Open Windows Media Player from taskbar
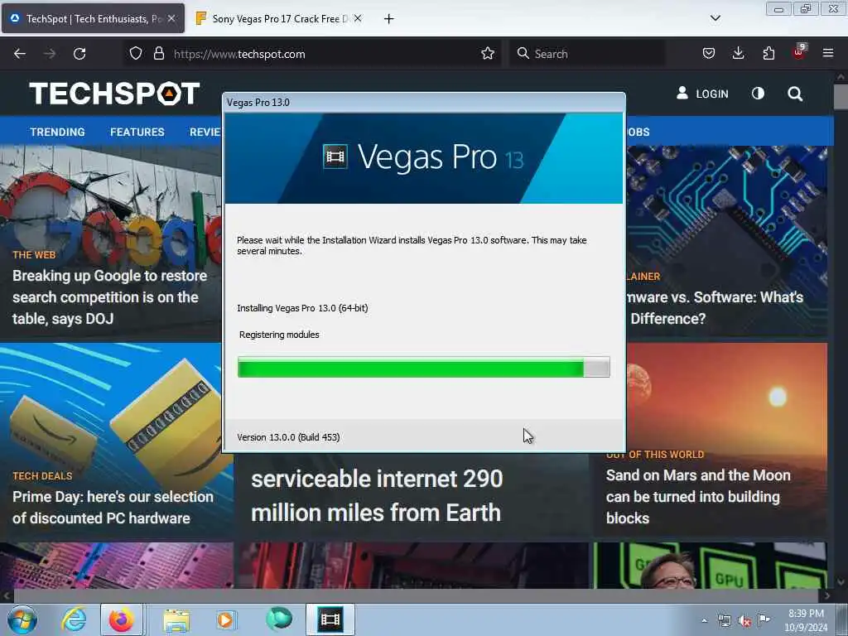 point(225,619)
